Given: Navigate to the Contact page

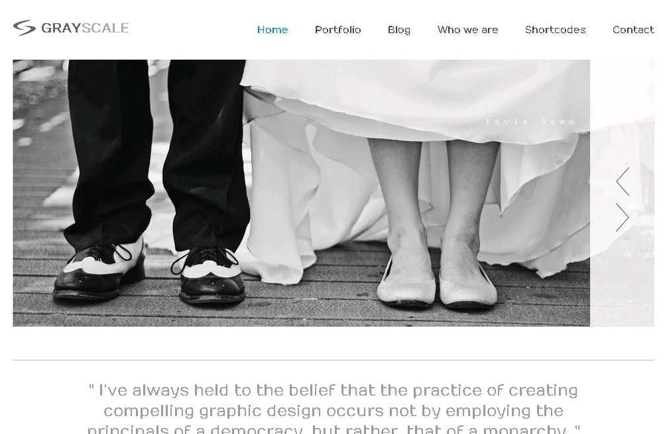Looking at the screenshot, I should coord(633,30).
